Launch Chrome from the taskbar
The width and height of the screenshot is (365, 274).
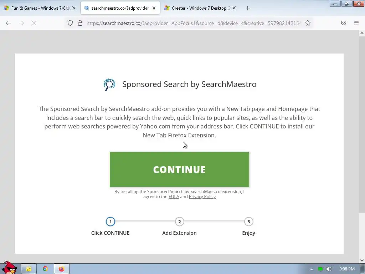45,269
